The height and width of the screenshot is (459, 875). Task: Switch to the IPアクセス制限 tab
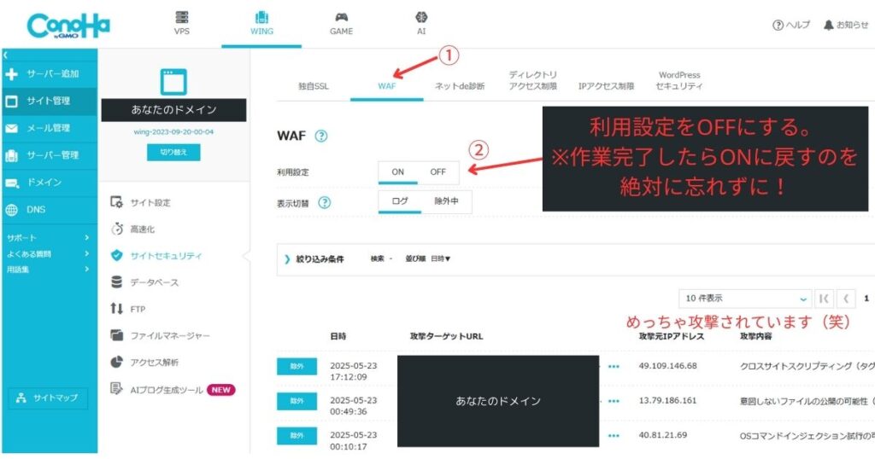click(606, 86)
